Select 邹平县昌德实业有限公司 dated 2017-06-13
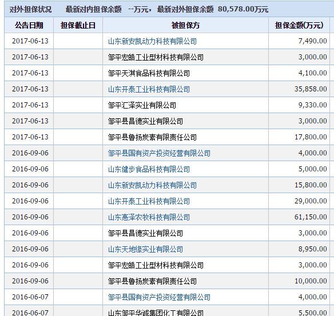The height and width of the screenshot is (316, 334). 145,121
